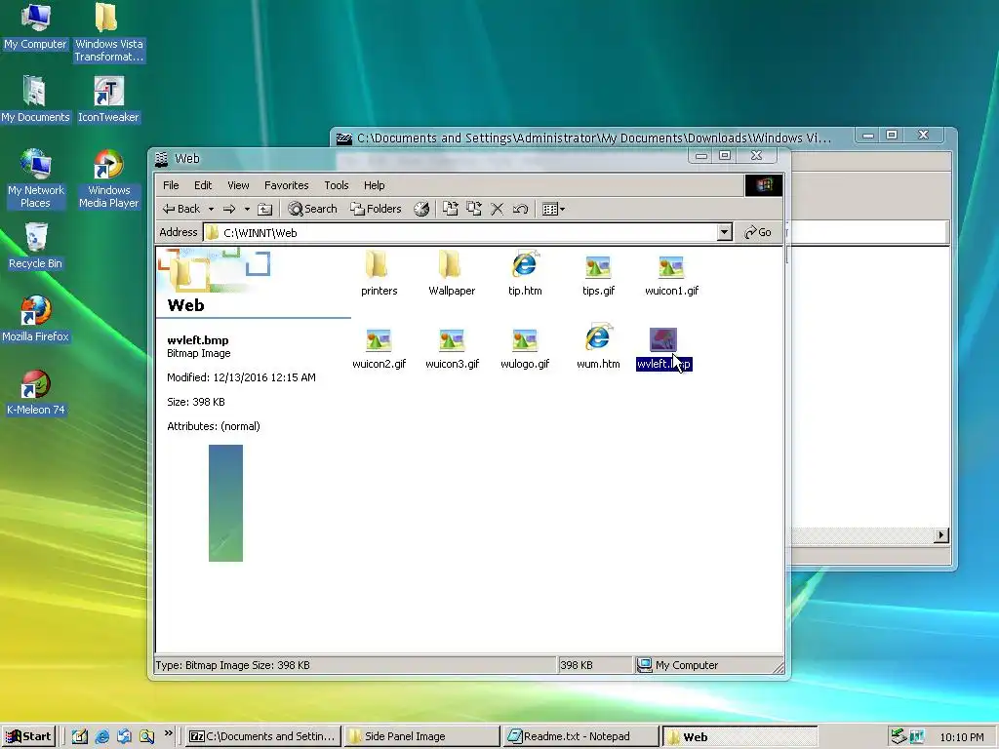The image size is (999, 749).
Task: Launch Windows Media Player shortcut
Action: (108, 178)
